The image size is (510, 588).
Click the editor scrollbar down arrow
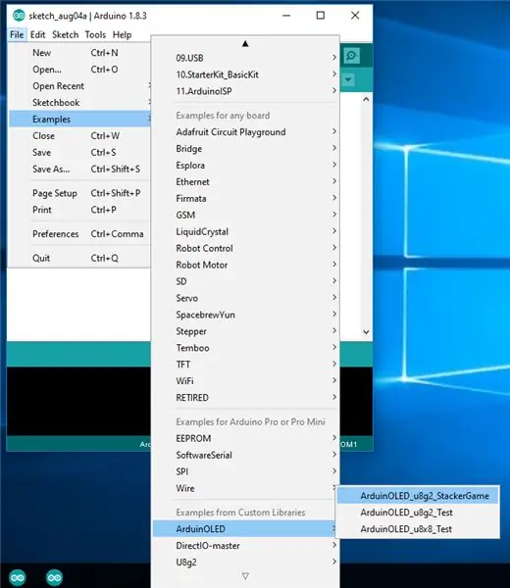click(366, 332)
